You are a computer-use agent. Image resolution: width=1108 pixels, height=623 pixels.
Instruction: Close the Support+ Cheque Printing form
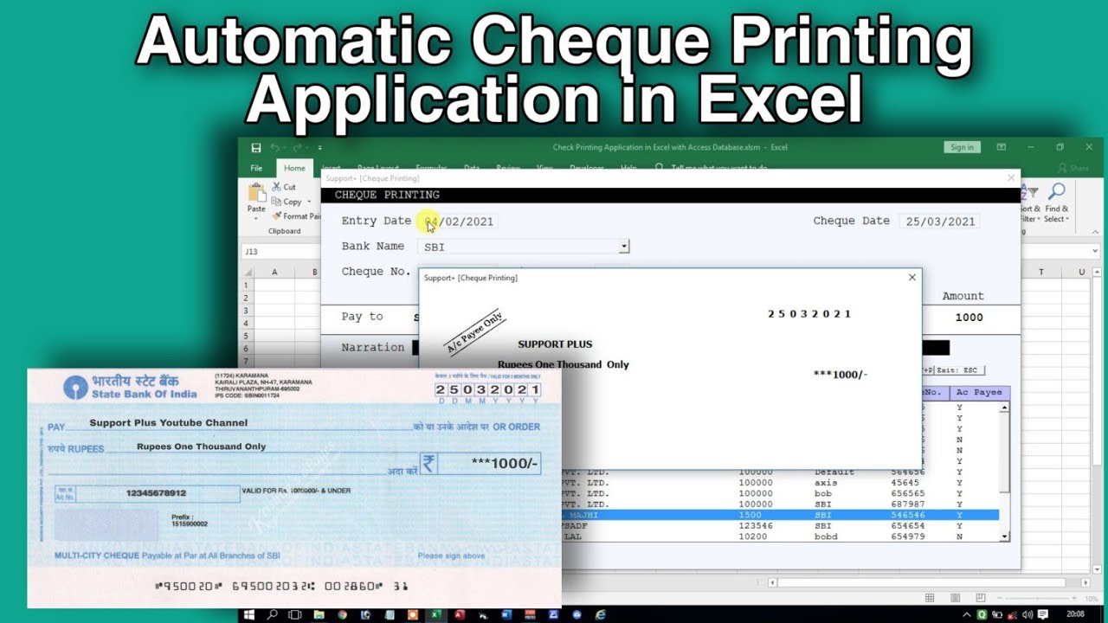(x=1010, y=177)
